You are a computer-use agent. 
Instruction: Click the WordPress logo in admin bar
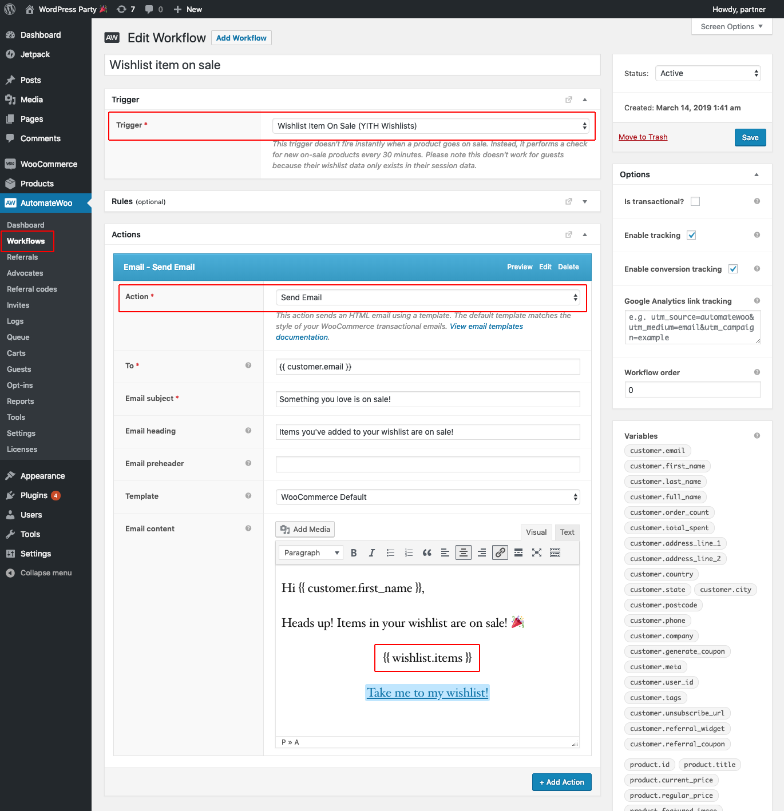click(10, 9)
